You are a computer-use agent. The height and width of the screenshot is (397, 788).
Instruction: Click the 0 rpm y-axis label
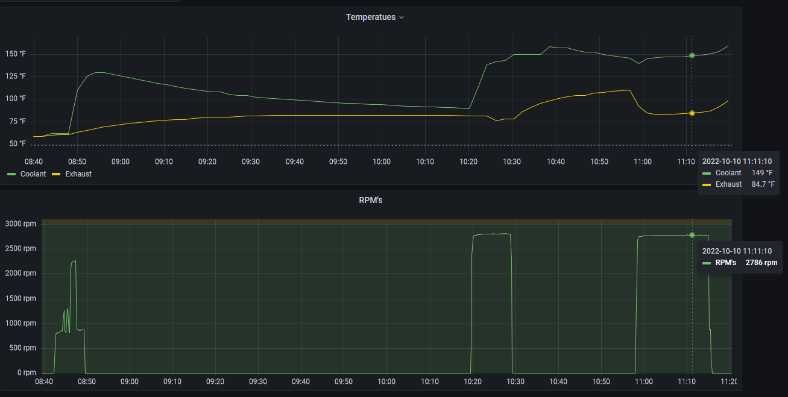[x=27, y=372]
